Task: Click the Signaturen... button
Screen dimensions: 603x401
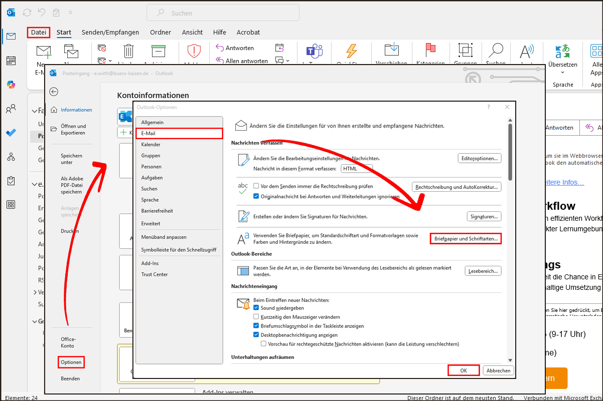Action: point(484,216)
